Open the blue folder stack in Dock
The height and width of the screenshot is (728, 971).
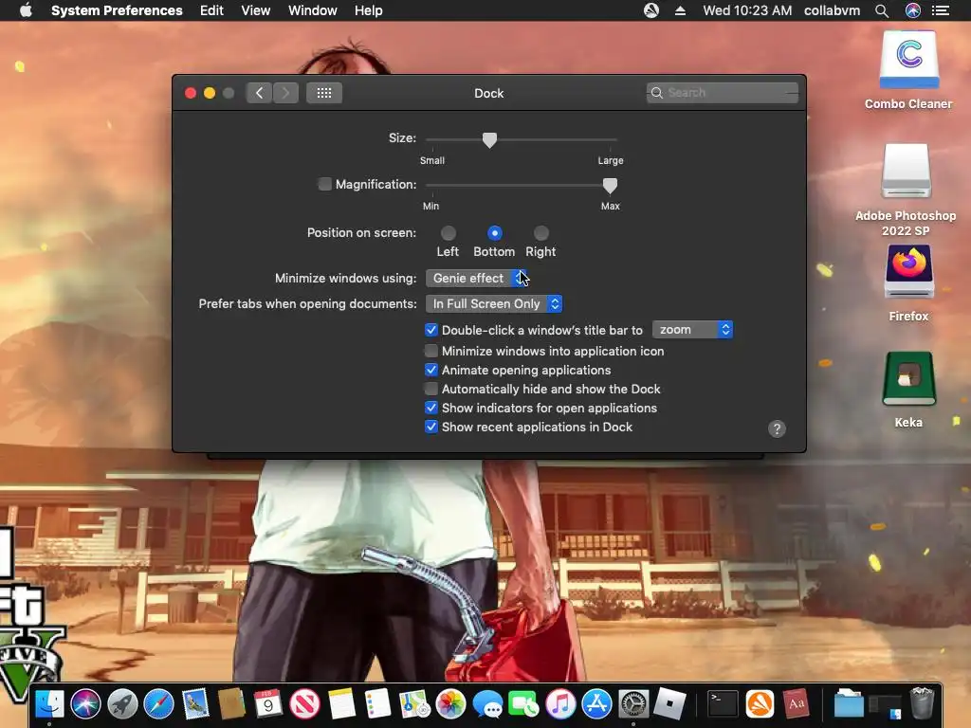849,704
